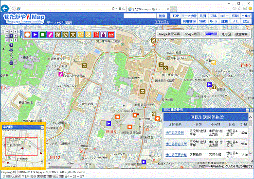This screenshot has height=179, width=254.
Task: Open the テーマ切替 menu item
Action: (x=189, y=16)
